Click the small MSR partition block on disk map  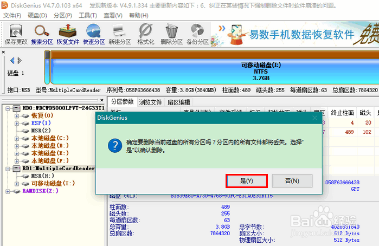click(x=47, y=68)
